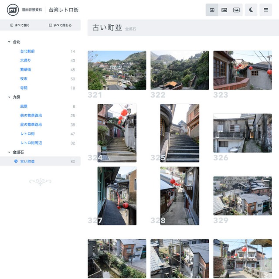Open the 大通り category
279x279 pixels.
click(x=25, y=61)
